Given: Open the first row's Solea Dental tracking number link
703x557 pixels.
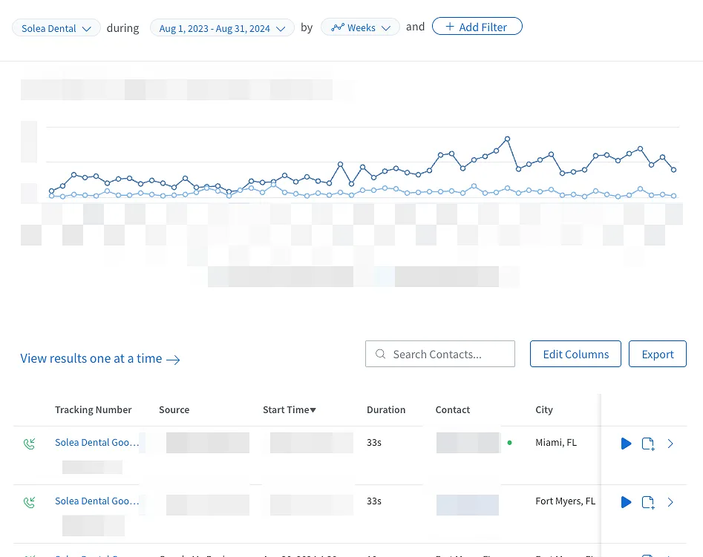Looking at the screenshot, I should click(97, 442).
